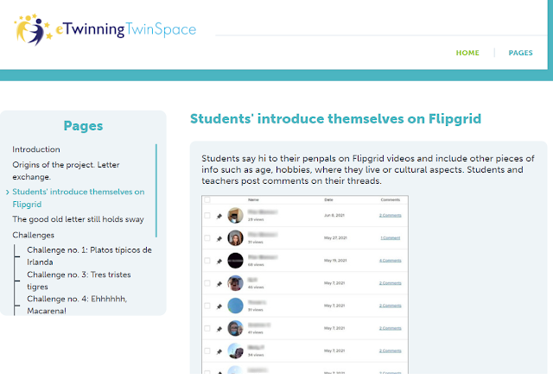The height and width of the screenshot is (385, 553).
Task: Open 2 Comments link on blue-circle avatar row
Action: 390,306
